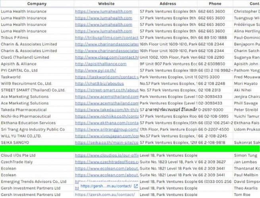
Task: Select the Address column header
Action: [168, 4]
